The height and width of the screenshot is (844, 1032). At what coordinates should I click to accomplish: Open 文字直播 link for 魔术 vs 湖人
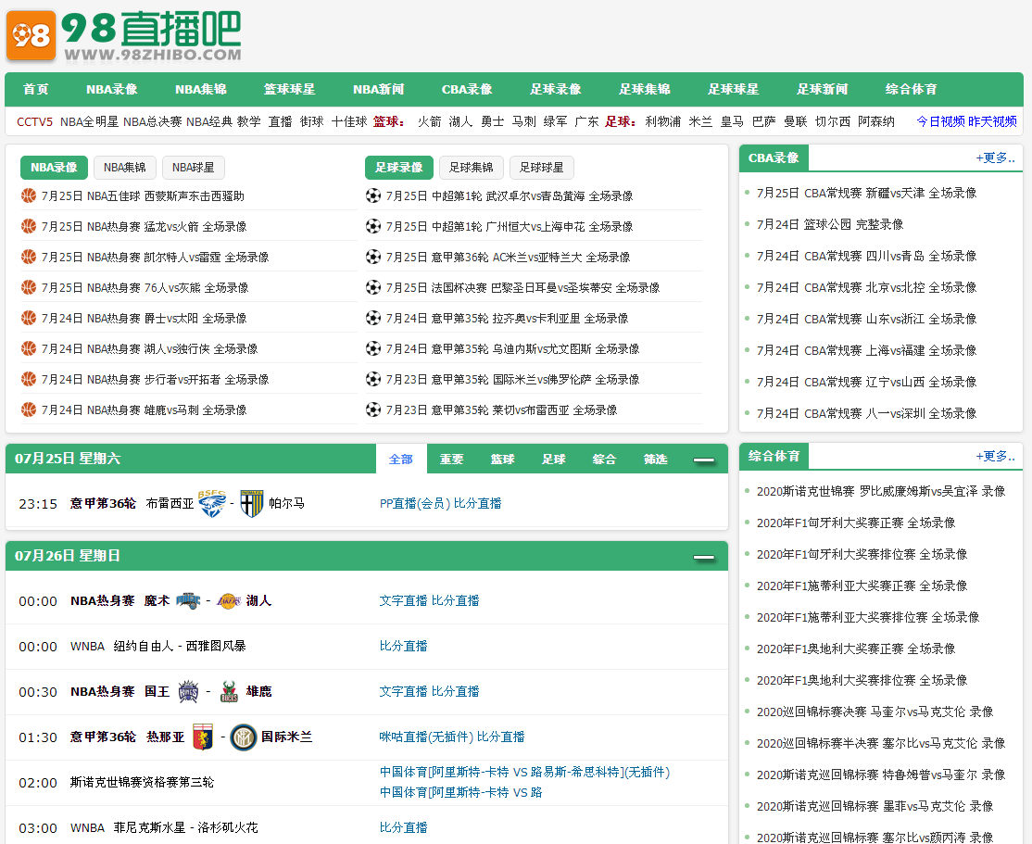404,600
